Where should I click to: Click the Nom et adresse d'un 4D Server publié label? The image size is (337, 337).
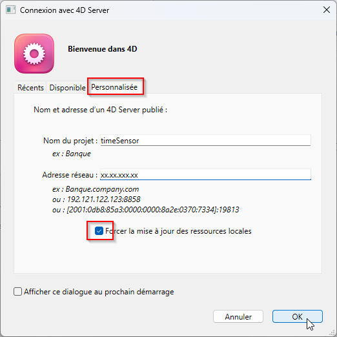point(101,110)
